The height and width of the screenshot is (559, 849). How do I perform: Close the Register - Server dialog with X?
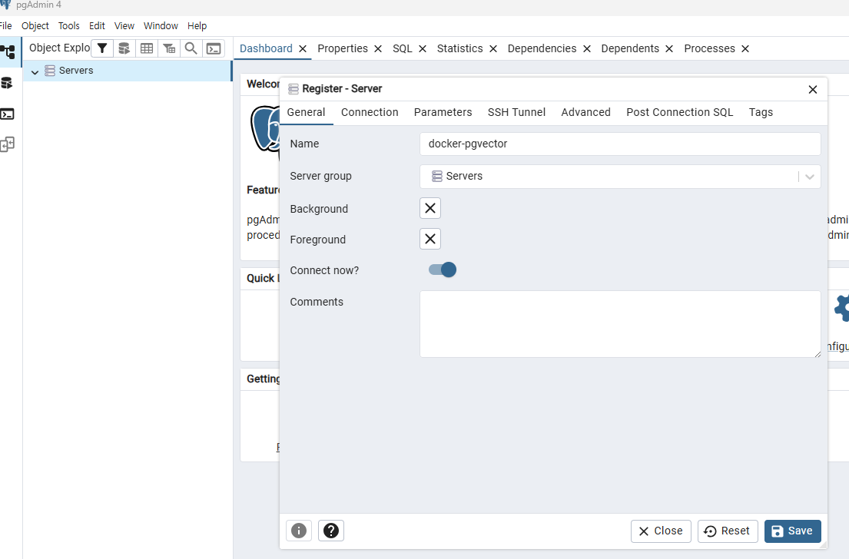(812, 89)
